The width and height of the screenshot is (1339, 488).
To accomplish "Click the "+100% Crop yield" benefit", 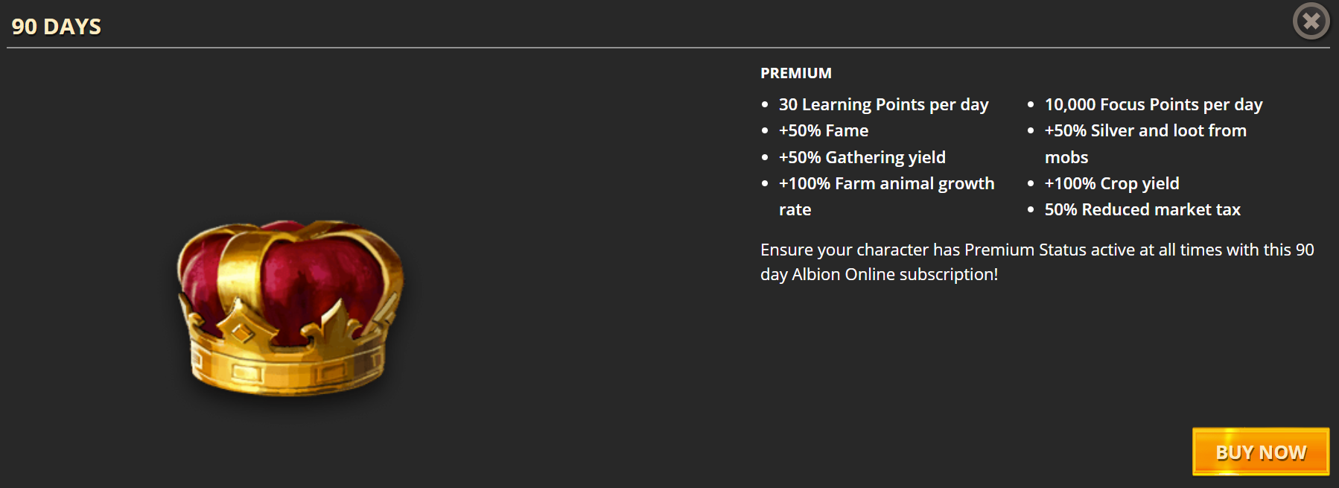I will pos(1112,184).
